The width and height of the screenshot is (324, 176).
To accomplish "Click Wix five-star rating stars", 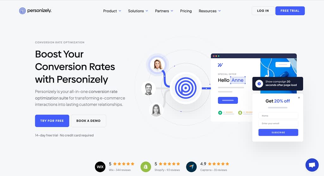I will 124,164.
